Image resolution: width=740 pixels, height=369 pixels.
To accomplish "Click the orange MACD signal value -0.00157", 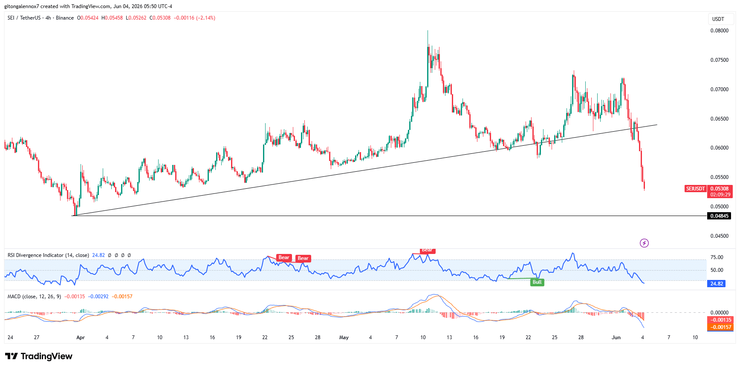I will [x=720, y=327].
